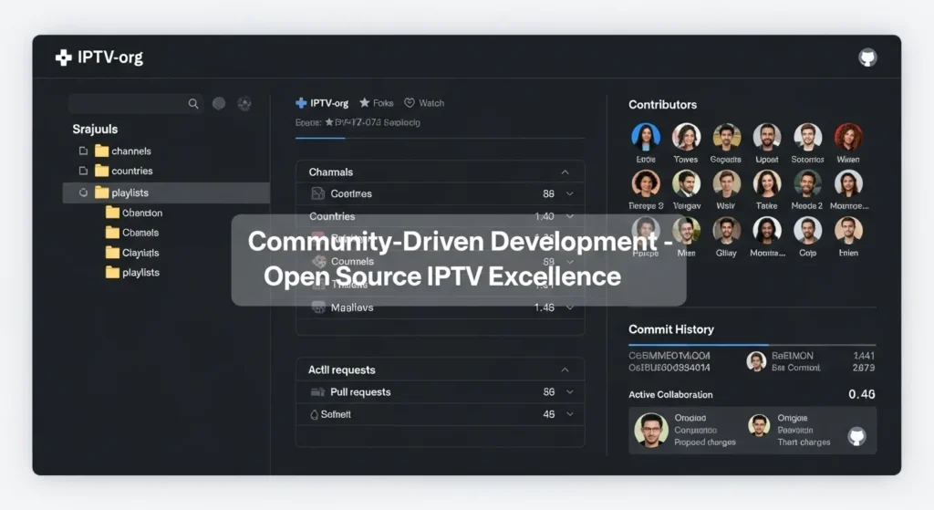Screen dimensions: 934x510
Task: Click inside the sidebar search field
Action: click(x=136, y=104)
